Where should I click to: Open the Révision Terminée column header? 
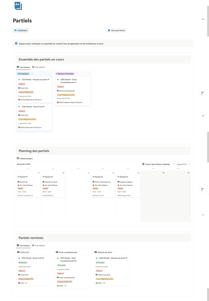65,74
